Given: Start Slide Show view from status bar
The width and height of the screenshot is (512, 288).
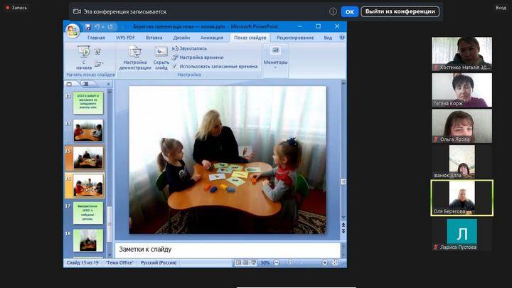Looking at the screenshot, I should tap(253, 262).
